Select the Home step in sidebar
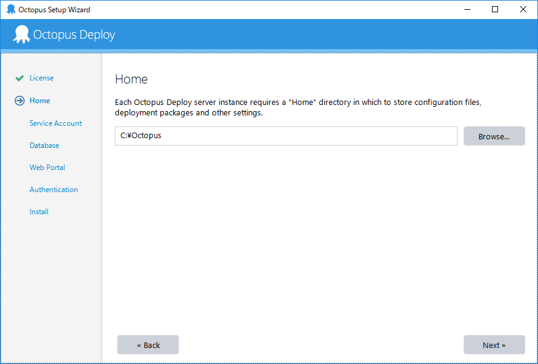538x364 pixels. (40, 101)
